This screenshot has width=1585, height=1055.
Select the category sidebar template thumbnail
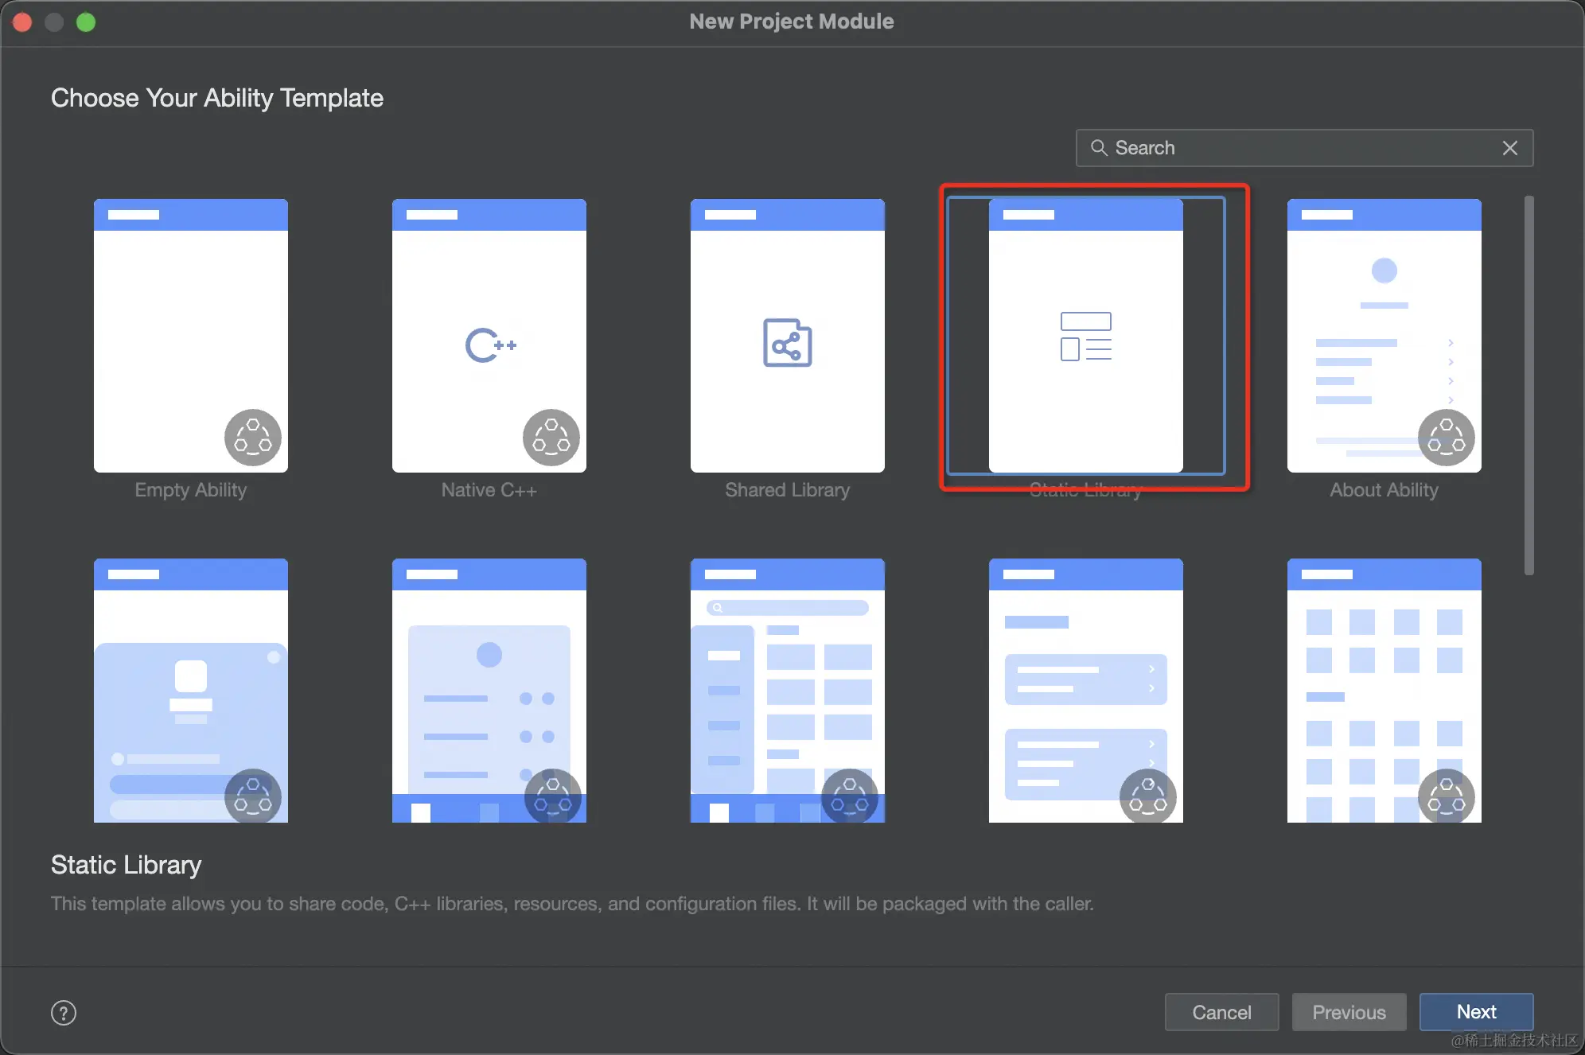pyautogui.click(x=787, y=691)
